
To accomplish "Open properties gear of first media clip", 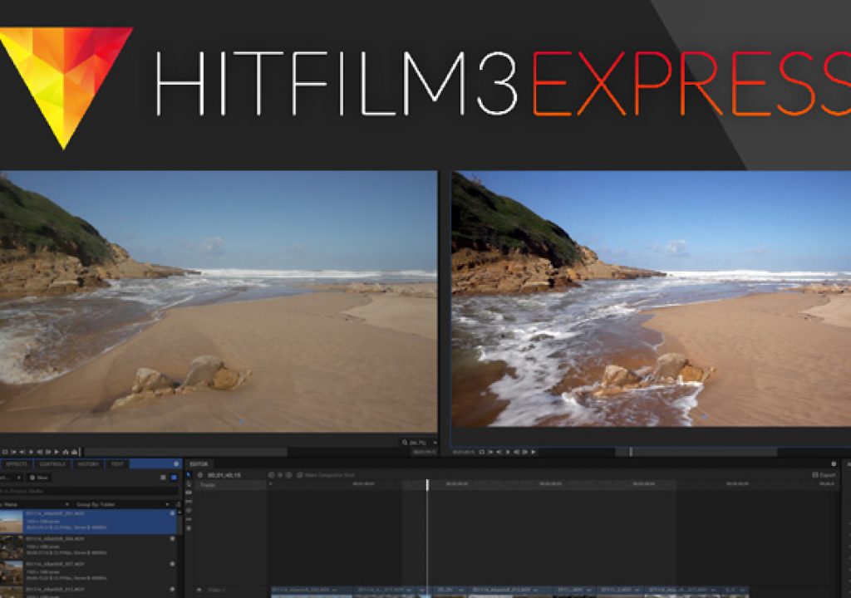I will [x=173, y=512].
